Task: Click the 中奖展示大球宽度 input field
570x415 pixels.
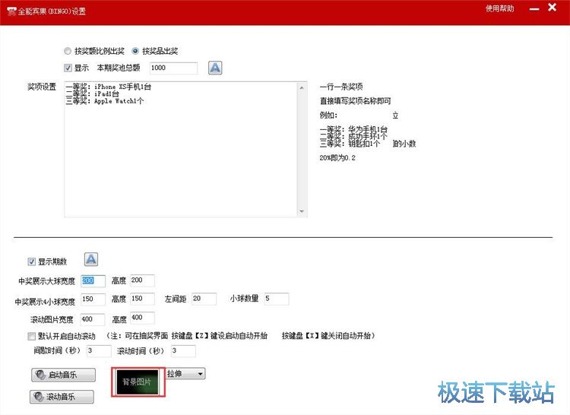Action: (x=93, y=280)
